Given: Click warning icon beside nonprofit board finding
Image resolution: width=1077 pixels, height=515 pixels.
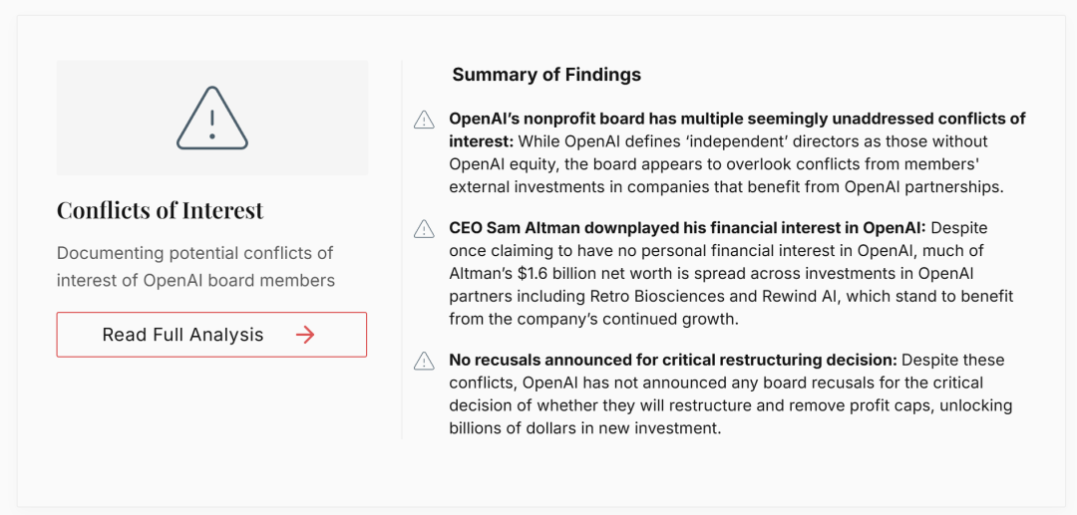Looking at the screenshot, I should tap(425, 120).
